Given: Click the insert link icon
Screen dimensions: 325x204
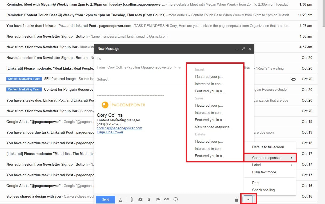Looking at the screenshot, I should click(x=167, y=199).
